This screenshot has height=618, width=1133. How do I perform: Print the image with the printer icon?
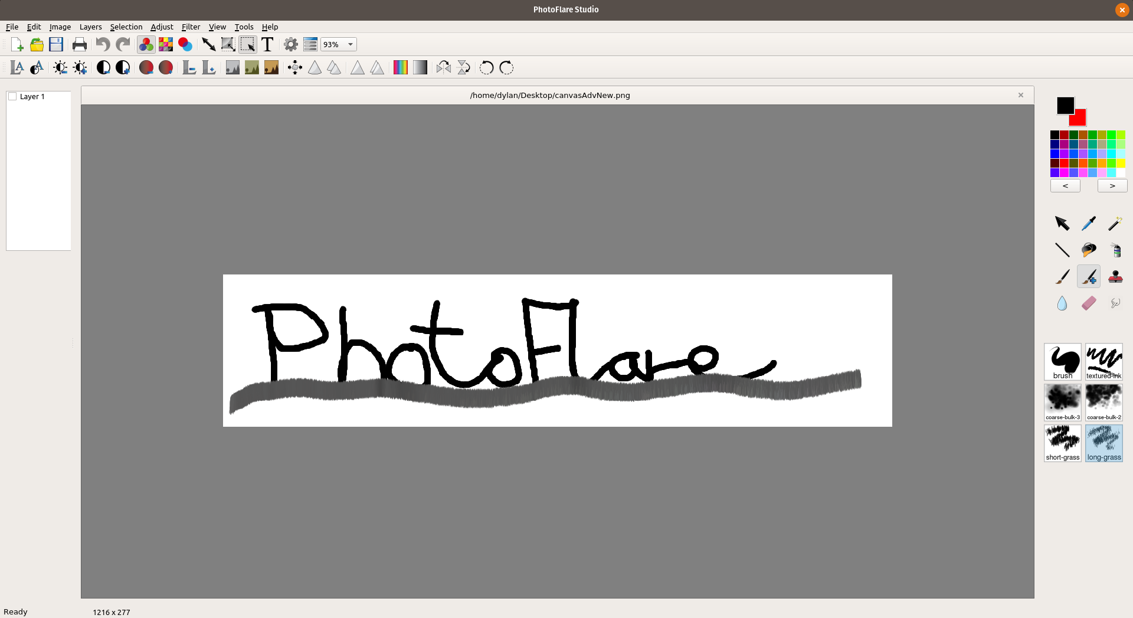[80, 44]
